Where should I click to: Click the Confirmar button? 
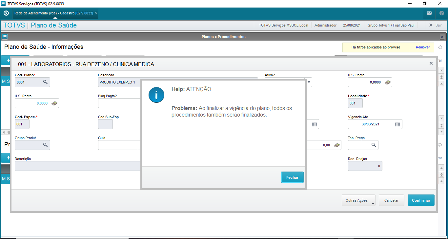click(x=421, y=200)
